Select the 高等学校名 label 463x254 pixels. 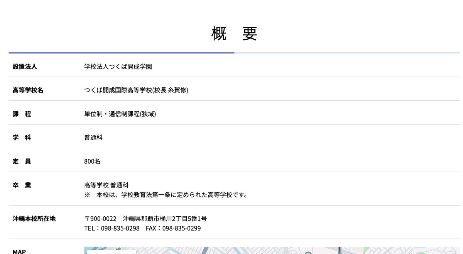[28, 90]
